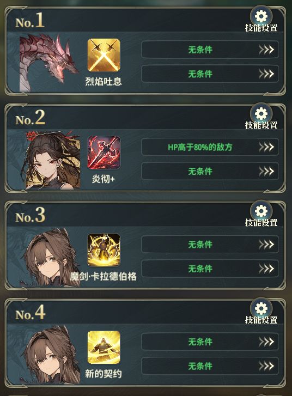Open 技能设置 gear for No.3
292x396 pixels.
point(261,212)
